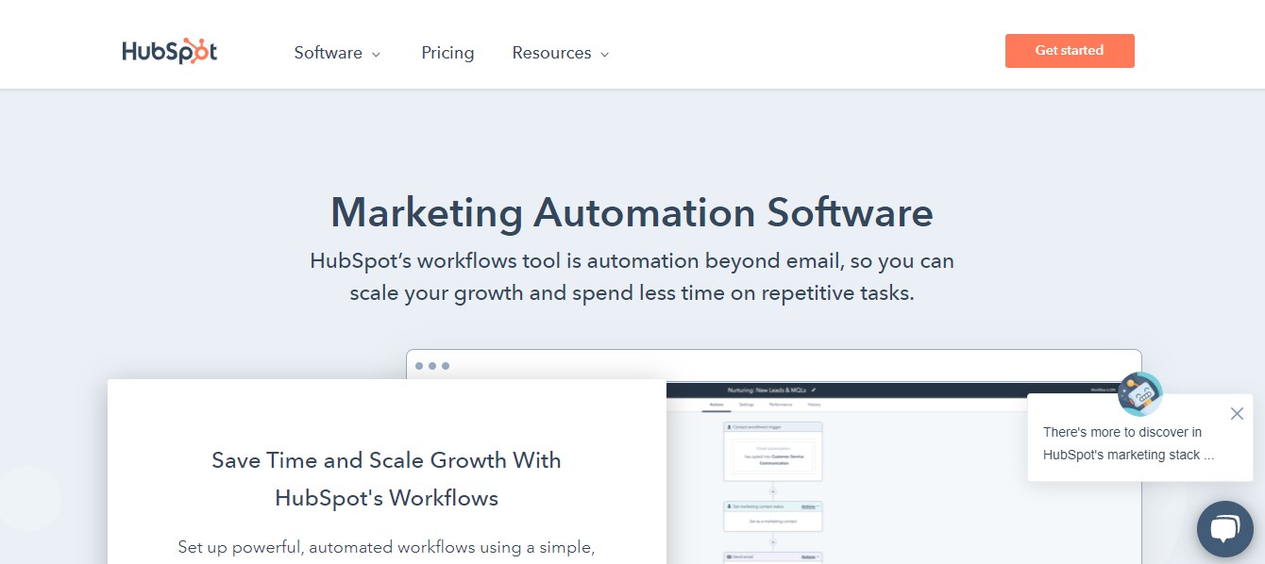Click the robot avatar on the discovery popup
The width and height of the screenshot is (1265, 564).
[x=1140, y=393]
